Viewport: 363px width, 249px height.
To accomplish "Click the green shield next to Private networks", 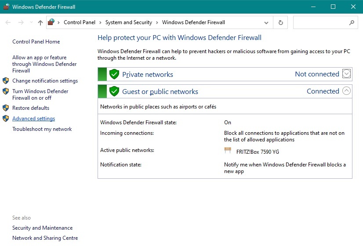I will coord(114,74).
